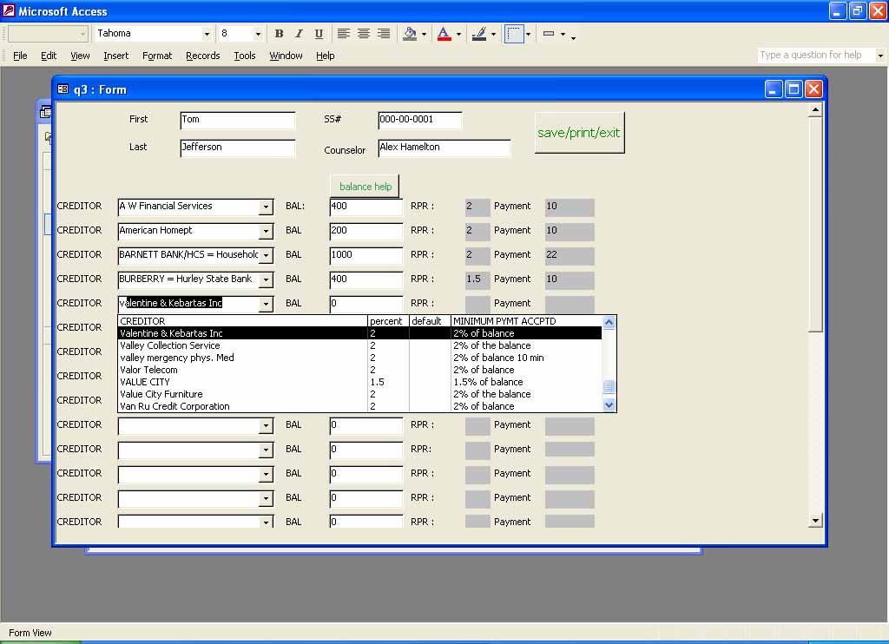Select valley mergency phys. Med entry
Viewport: 889px width, 644px height.
(x=359, y=358)
